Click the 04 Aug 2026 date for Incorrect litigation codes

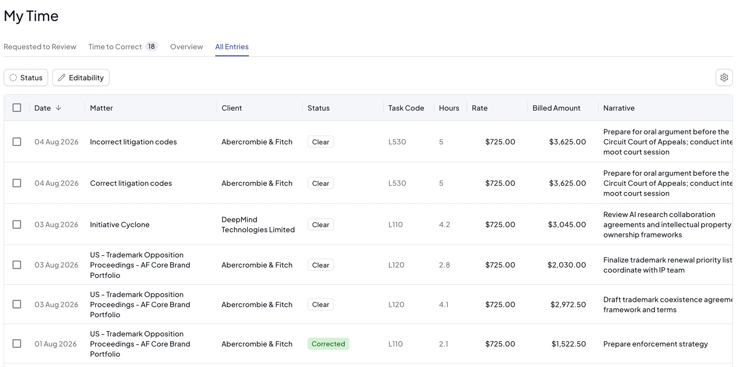[56, 142]
